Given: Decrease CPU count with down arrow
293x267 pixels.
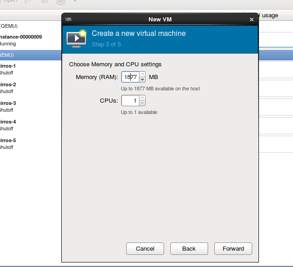Looking at the screenshot, I should coord(142,104).
